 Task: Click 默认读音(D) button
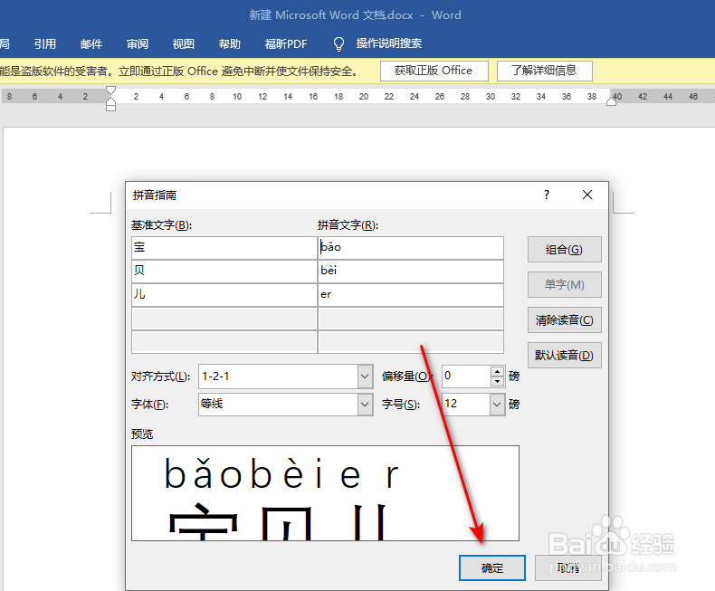pyautogui.click(x=565, y=356)
